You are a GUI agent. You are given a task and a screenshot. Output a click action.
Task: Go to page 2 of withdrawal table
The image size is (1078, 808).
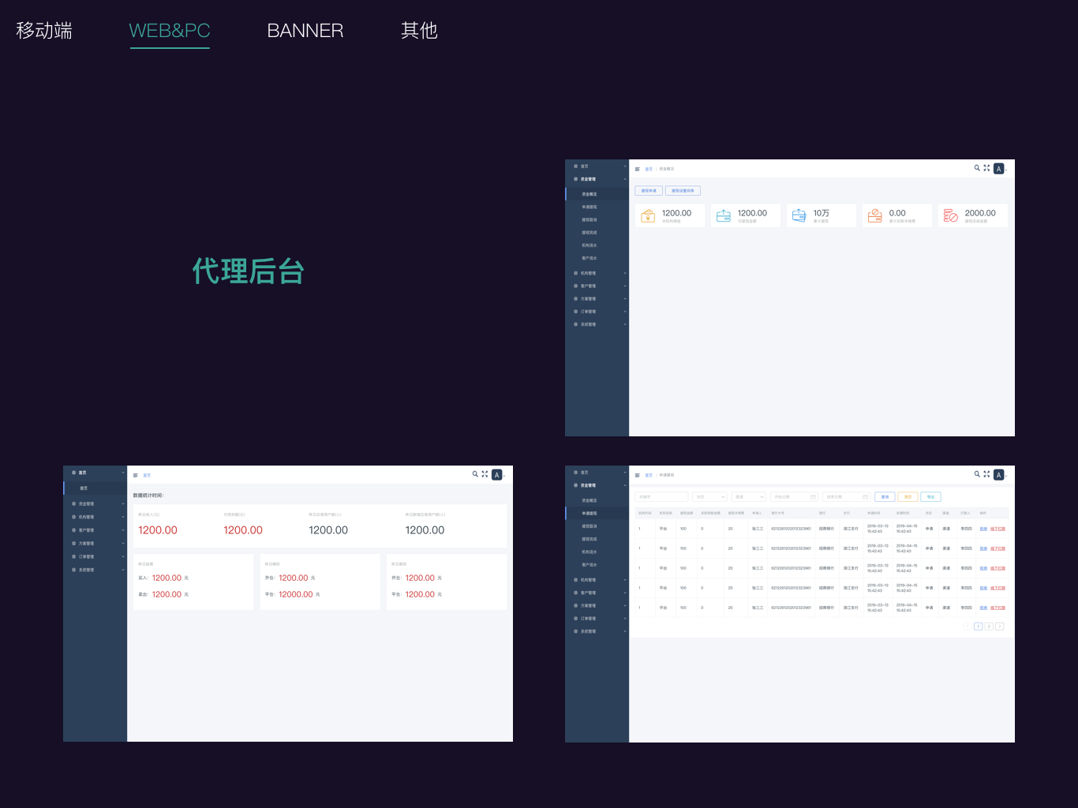point(989,627)
